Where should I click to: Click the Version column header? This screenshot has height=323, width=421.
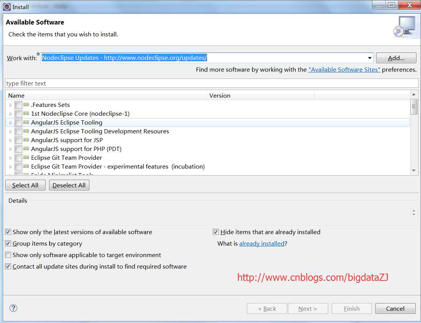260,95
